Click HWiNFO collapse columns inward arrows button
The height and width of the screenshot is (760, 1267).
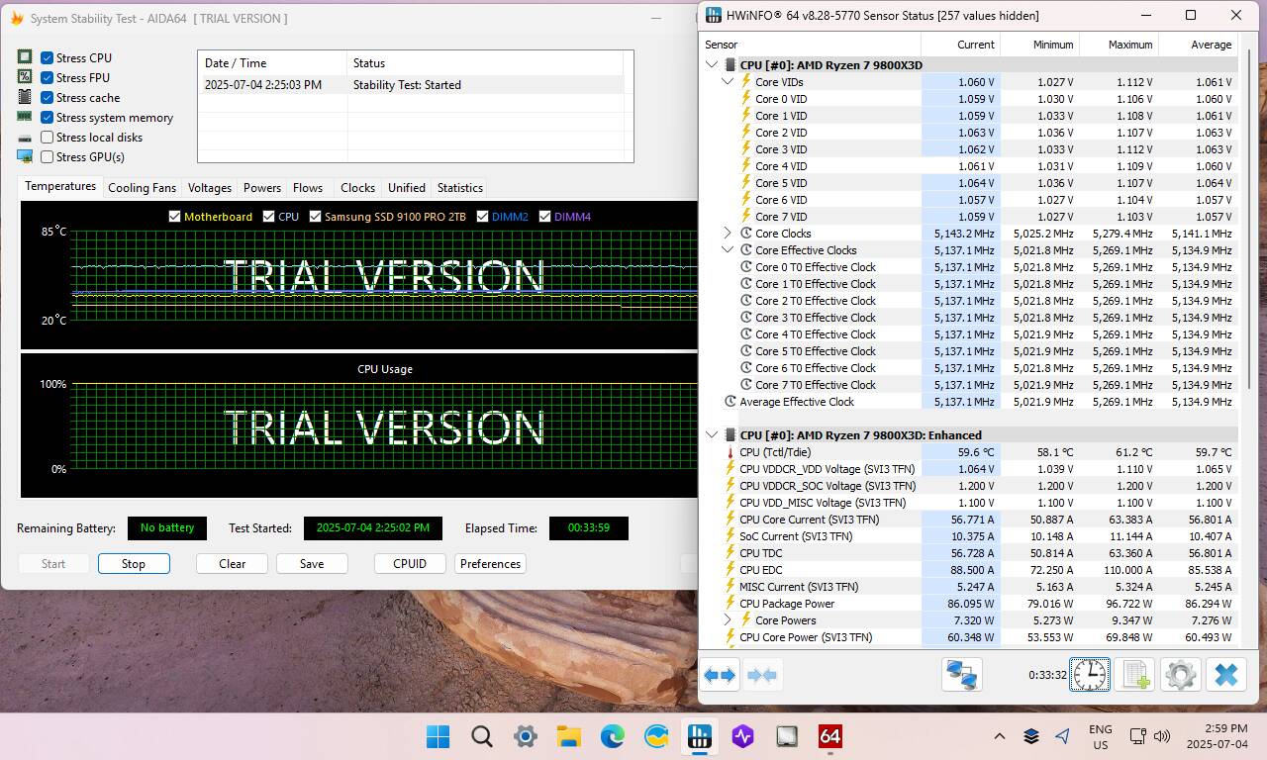[762, 676]
